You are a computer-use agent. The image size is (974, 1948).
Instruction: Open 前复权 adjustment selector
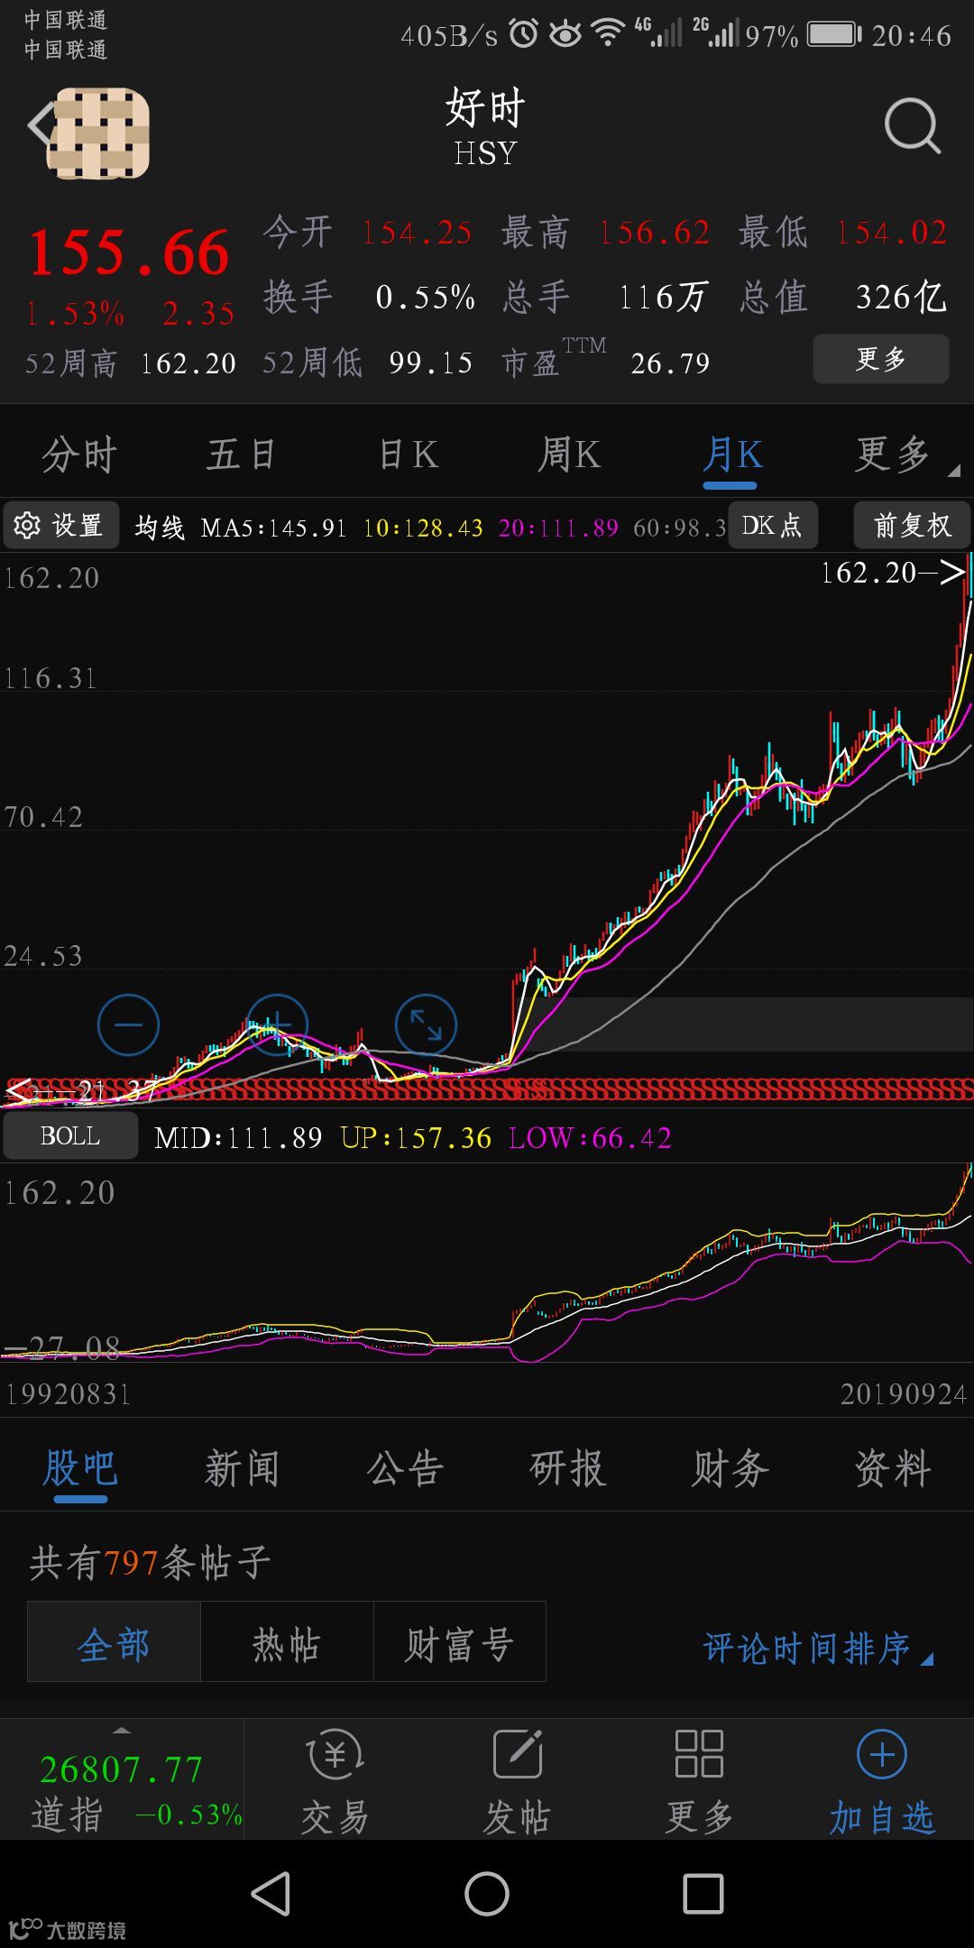[x=912, y=525]
